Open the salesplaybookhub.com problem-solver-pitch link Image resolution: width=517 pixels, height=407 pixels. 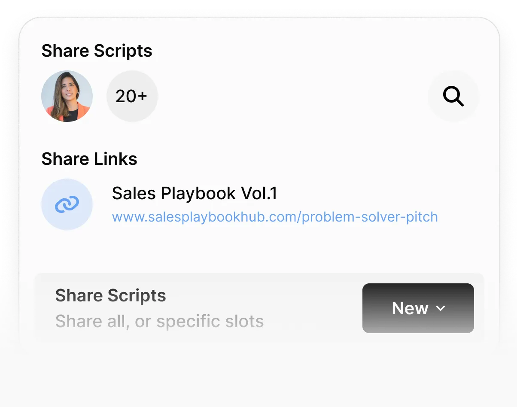274,217
